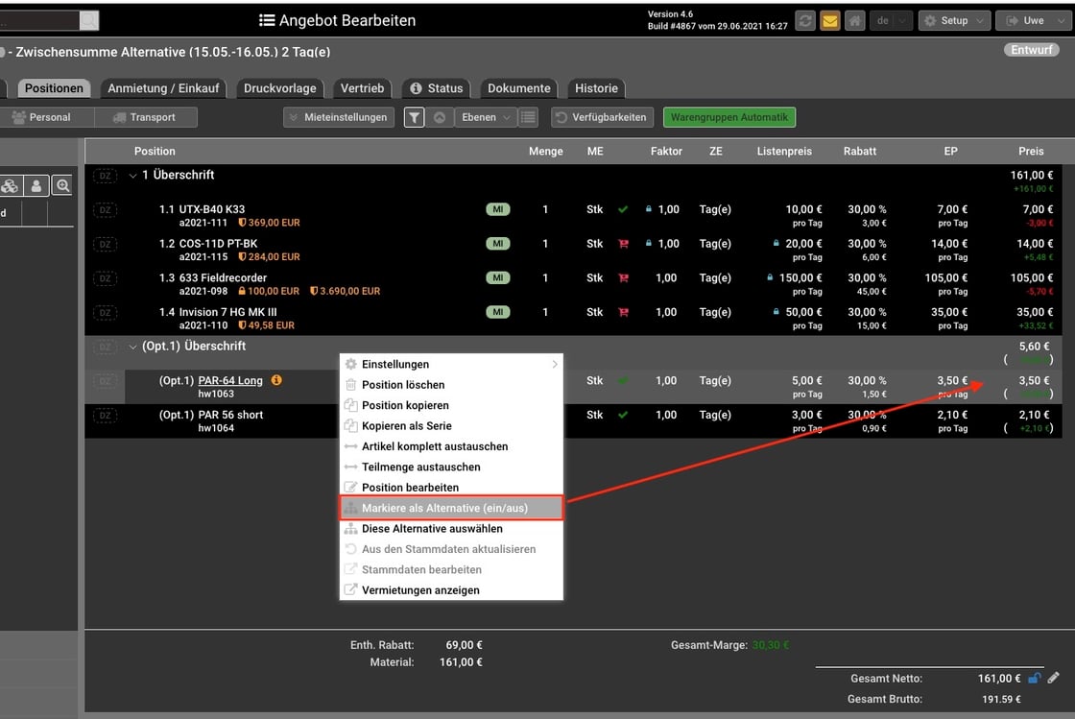
Task: Open the Setup dropdown menu
Action: click(x=953, y=21)
